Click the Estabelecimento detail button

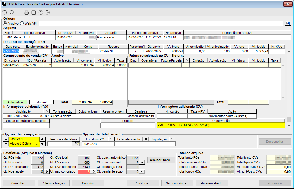click(x=129, y=139)
